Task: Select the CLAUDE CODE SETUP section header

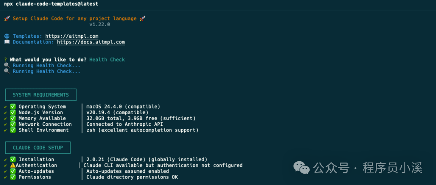Action: click(x=38, y=148)
